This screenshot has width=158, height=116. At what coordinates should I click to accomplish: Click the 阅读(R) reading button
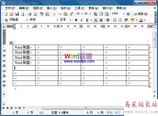click(141, 14)
